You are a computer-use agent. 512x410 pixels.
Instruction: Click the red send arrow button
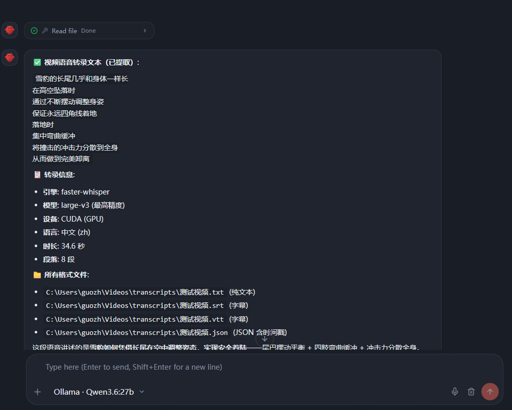point(490,391)
